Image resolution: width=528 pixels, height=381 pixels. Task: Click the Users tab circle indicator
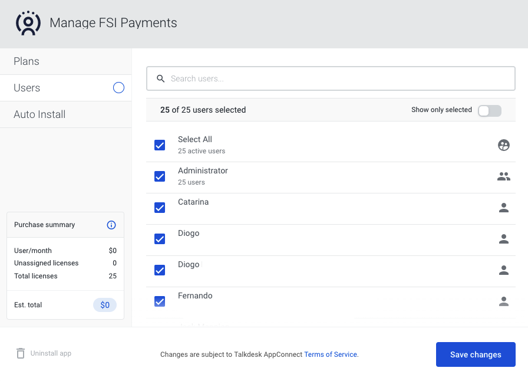coord(118,88)
